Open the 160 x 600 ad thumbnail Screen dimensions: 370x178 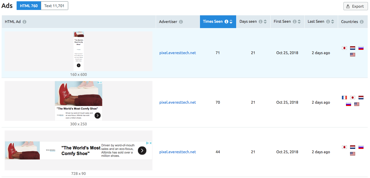(79, 51)
